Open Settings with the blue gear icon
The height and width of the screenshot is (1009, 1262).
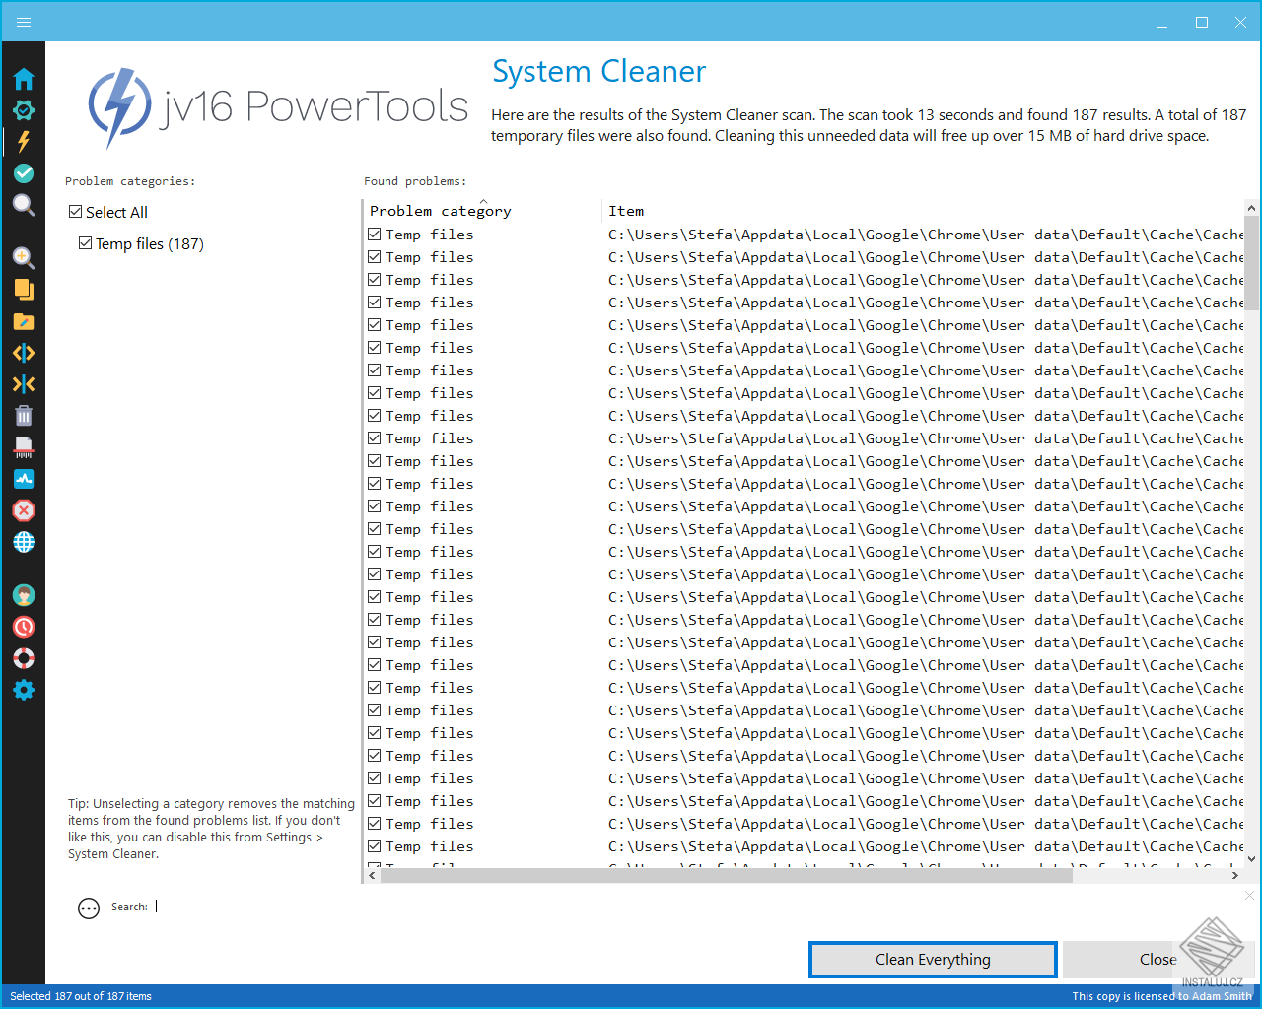(x=24, y=690)
